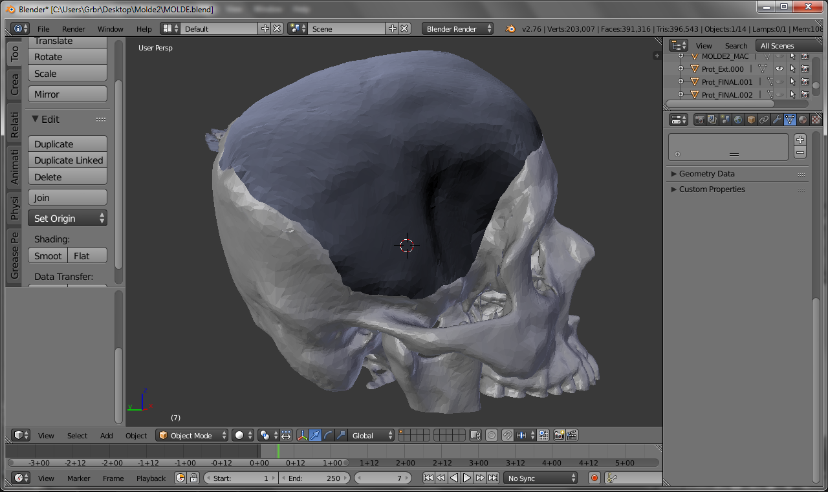
Task: Toggle renderability camera for Prot_FINAL.002
Action: pyautogui.click(x=805, y=94)
